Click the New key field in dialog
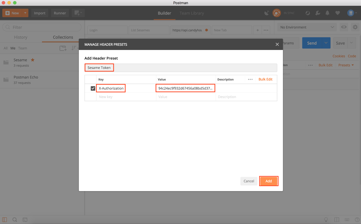Viewport: 361px width, 224px height. [x=126, y=97]
